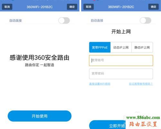Screen dimensions: 161x129
Task: Select the 动态IP上网 tab
Action: tap(121, 47)
